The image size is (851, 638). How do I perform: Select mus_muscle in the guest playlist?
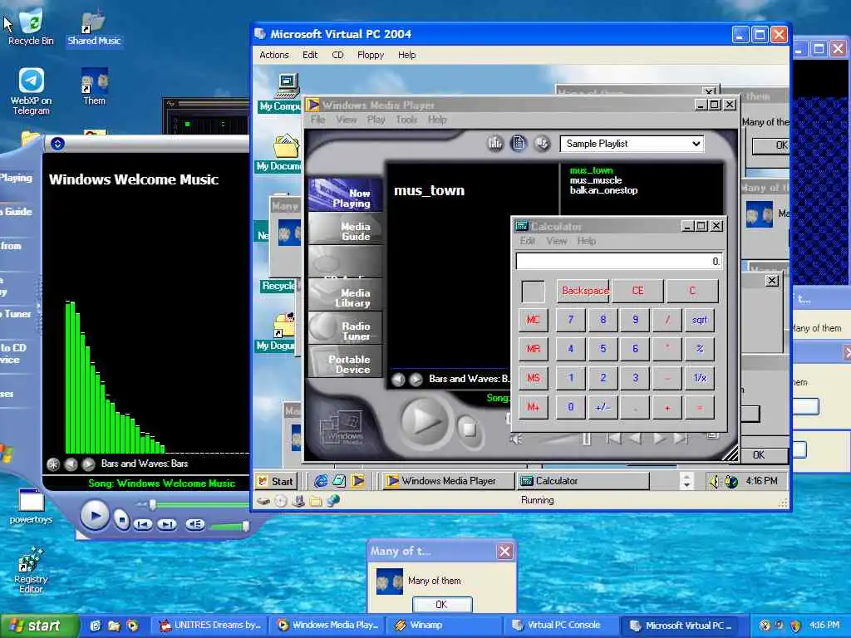(595, 180)
